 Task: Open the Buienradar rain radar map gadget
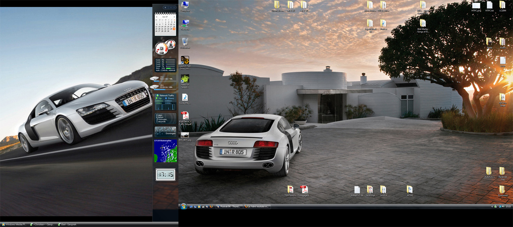(166, 151)
